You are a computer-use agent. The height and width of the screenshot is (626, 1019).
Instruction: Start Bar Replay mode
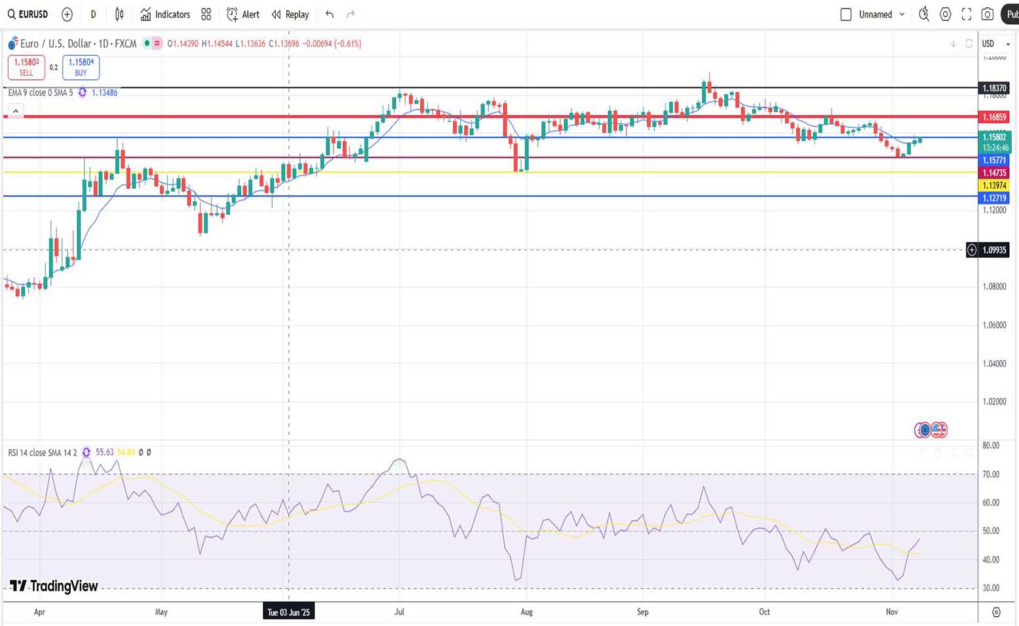pos(290,14)
